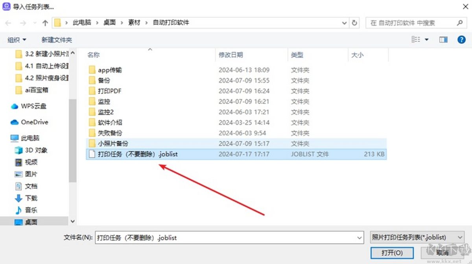Screen dimensions: 472x264
Task: Select the 小照片备份 folder
Action: point(236,143)
